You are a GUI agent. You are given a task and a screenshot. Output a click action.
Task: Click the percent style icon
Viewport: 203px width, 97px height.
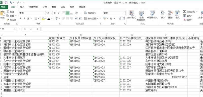pos(111,19)
